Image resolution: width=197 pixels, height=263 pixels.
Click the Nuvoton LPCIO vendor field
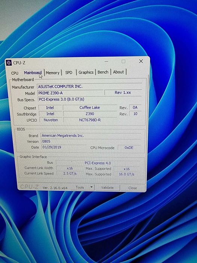coord(51,120)
